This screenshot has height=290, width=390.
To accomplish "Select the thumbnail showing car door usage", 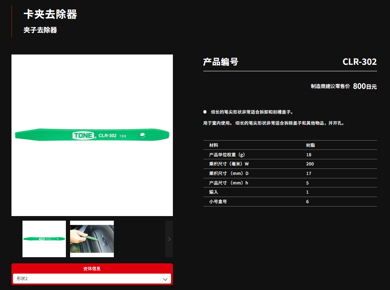I will click(x=92, y=239).
